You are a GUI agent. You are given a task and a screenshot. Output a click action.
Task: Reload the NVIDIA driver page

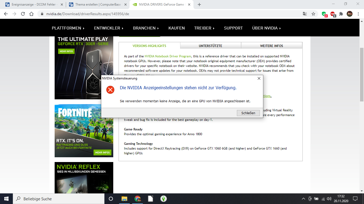[x=23, y=14]
